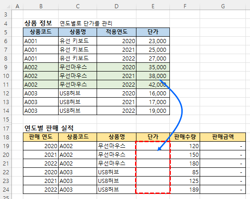Select column header C
The width and height of the screenshot is (250, 199).
click(78, 6)
